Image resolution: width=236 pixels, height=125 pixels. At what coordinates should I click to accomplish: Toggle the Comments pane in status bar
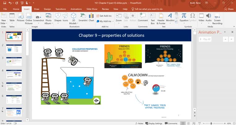click(x=171, y=123)
